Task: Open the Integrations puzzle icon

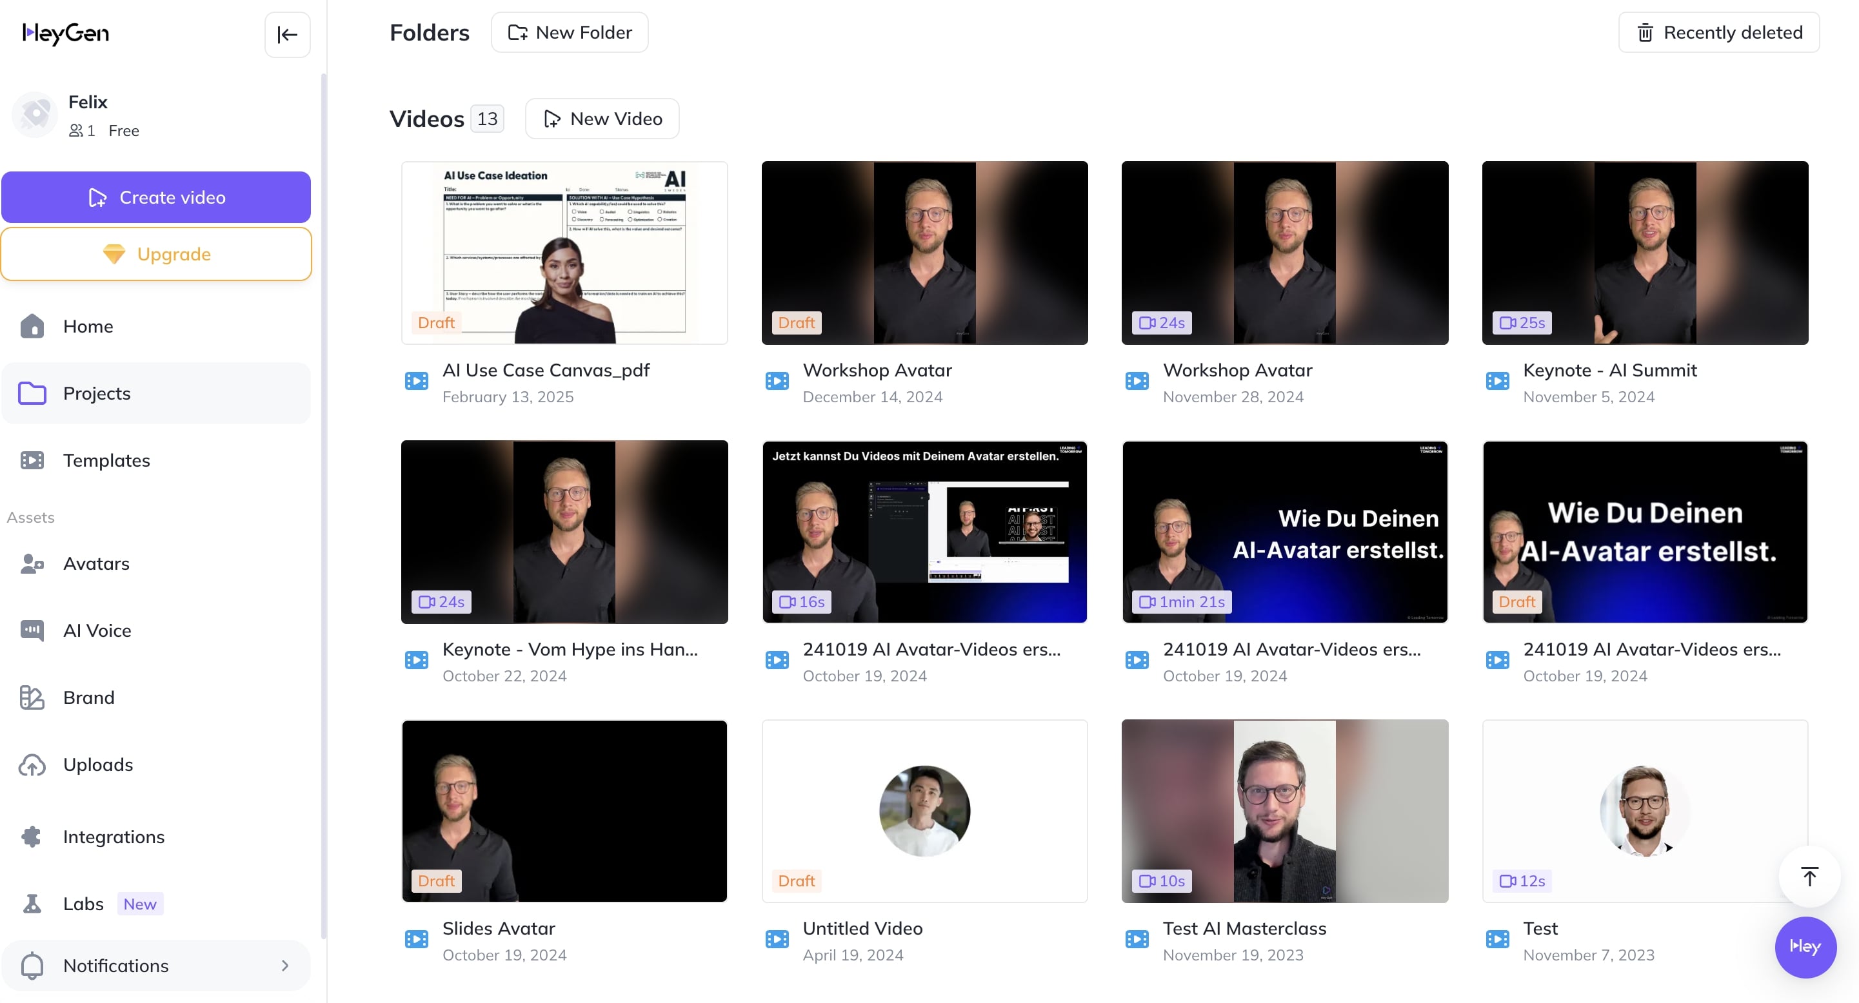Action: [32, 837]
